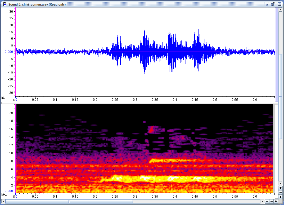The width and height of the screenshot is (284, 205).
Task: Close the chivi_comun.wav sound window
Action: click(x=280, y=4)
